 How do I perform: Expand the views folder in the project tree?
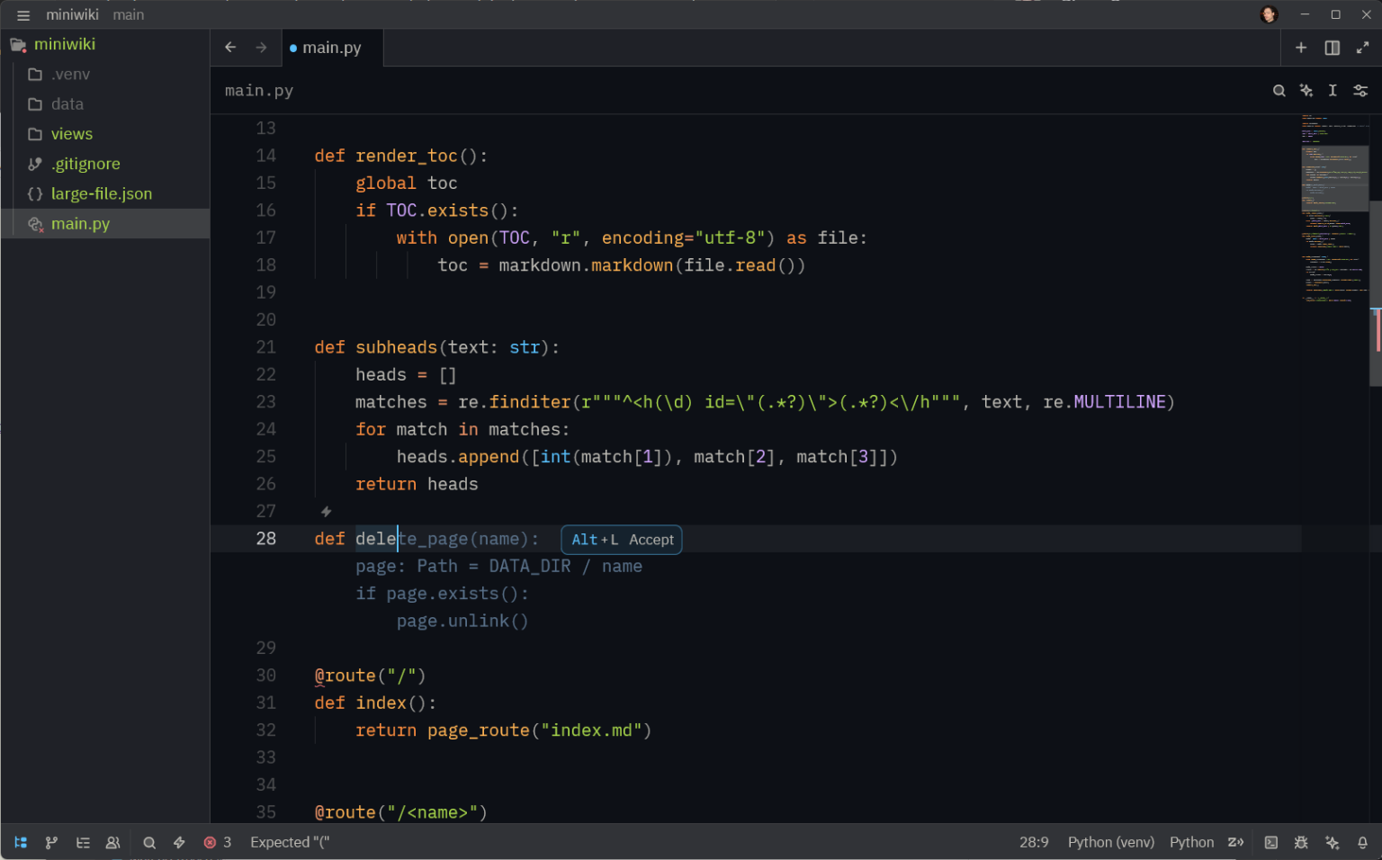pyautogui.click(x=73, y=133)
